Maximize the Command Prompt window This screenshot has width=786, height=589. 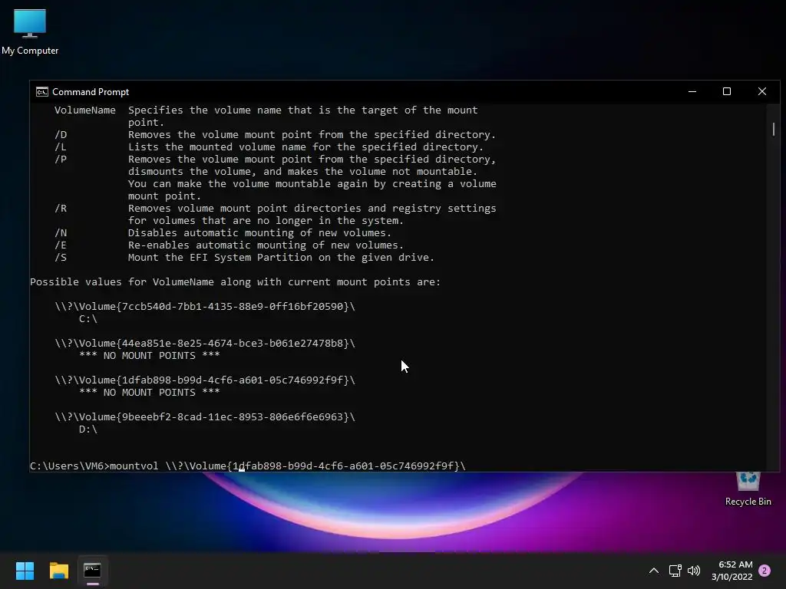727,92
